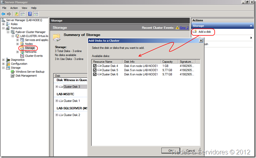256x158 pixels.
Task: Click Add a disk in Actions pane
Action: pos(205,32)
